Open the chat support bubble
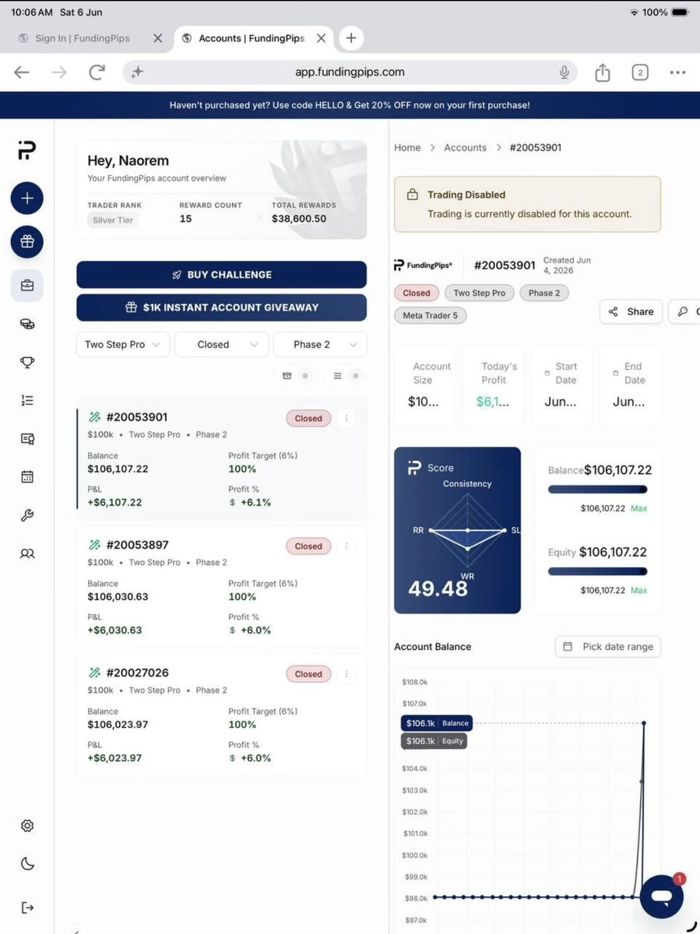This screenshot has height=934, width=700. [662, 897]
